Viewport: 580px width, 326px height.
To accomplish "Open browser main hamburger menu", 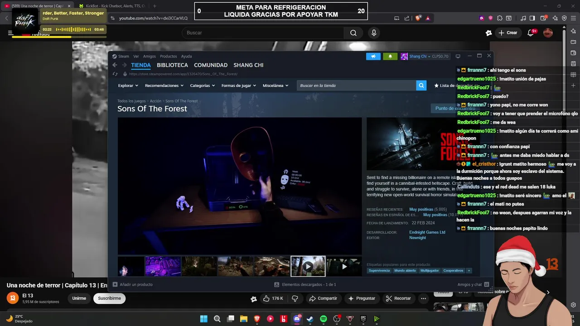I will (574, 18).
